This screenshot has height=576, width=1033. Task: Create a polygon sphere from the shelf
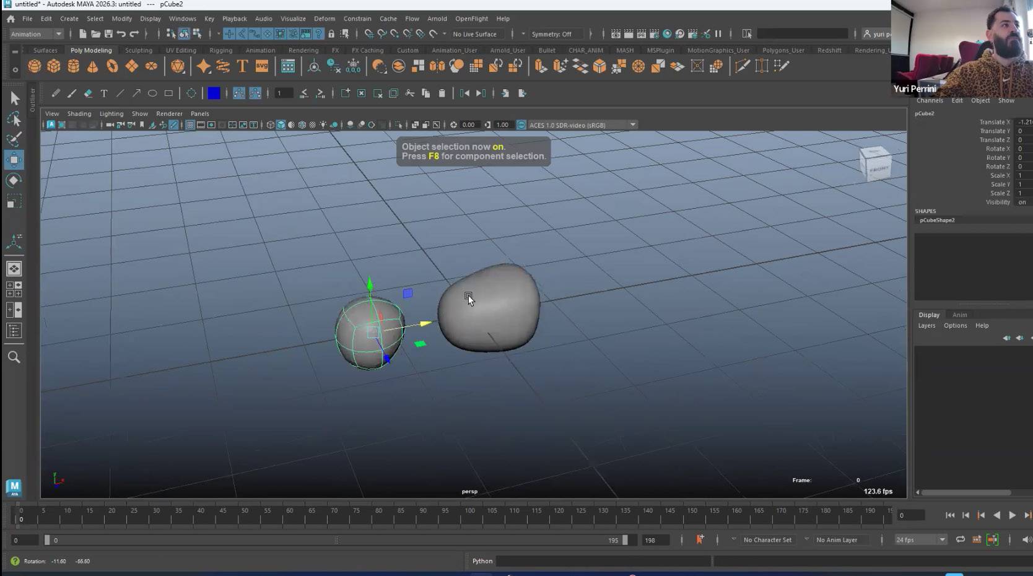coord(34,66)
